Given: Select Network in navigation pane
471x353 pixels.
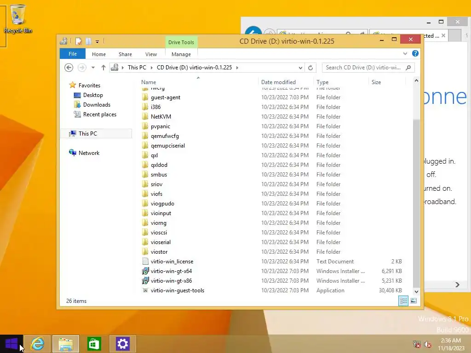Looking at the screenshot, I should point(89,153).
